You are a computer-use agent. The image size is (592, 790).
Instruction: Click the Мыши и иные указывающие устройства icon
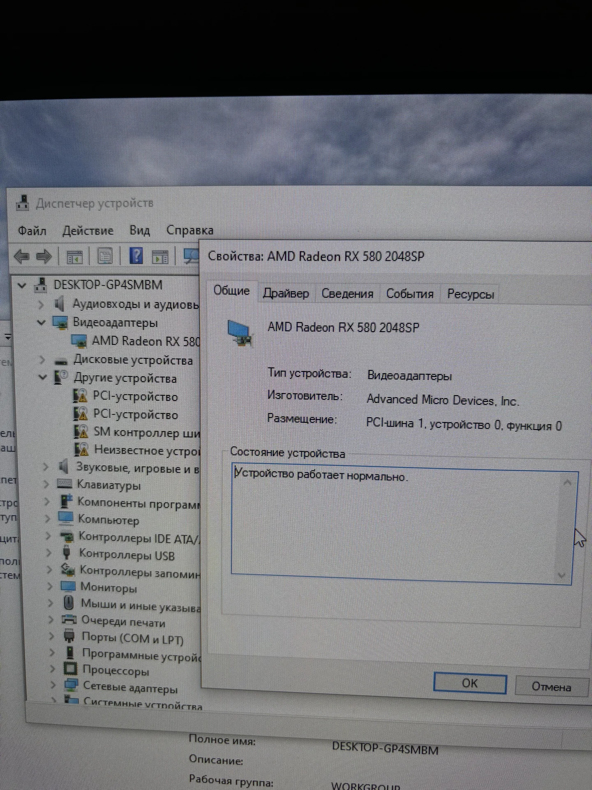[x=69, y=603]
